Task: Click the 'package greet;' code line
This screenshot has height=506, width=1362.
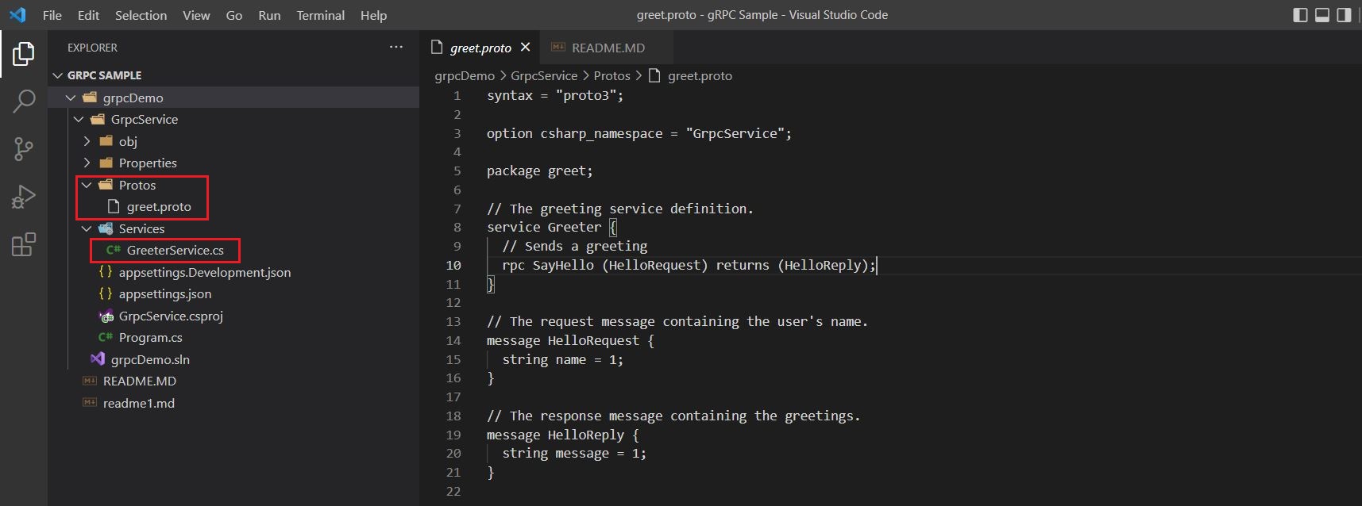Action: tap(539, 171)
